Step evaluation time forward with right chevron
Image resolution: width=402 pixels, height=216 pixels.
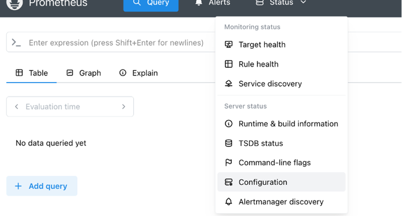124,107
